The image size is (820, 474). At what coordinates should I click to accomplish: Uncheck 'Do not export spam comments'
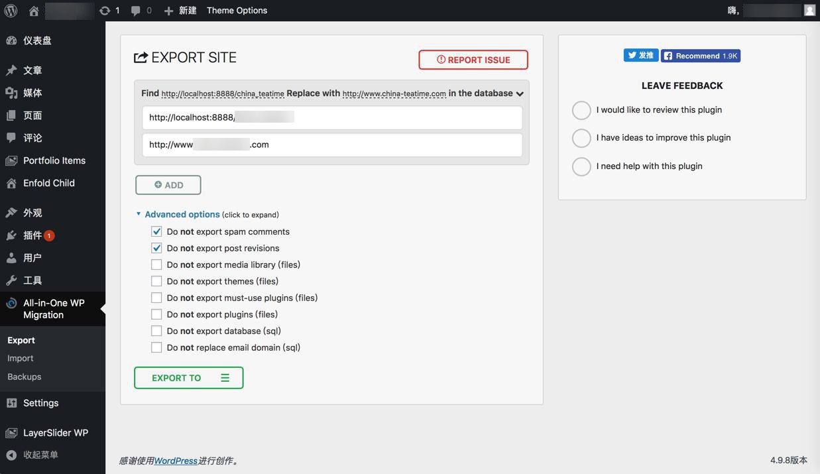pyautogui.click(x=156, y=231)
